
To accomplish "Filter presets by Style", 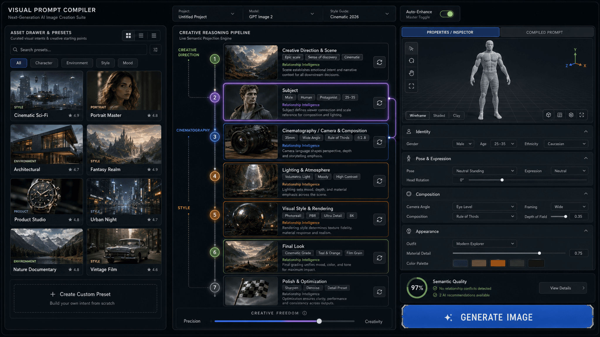I will (105, 63).
